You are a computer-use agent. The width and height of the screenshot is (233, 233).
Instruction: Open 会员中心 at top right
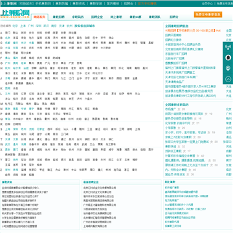click(207, 3)
